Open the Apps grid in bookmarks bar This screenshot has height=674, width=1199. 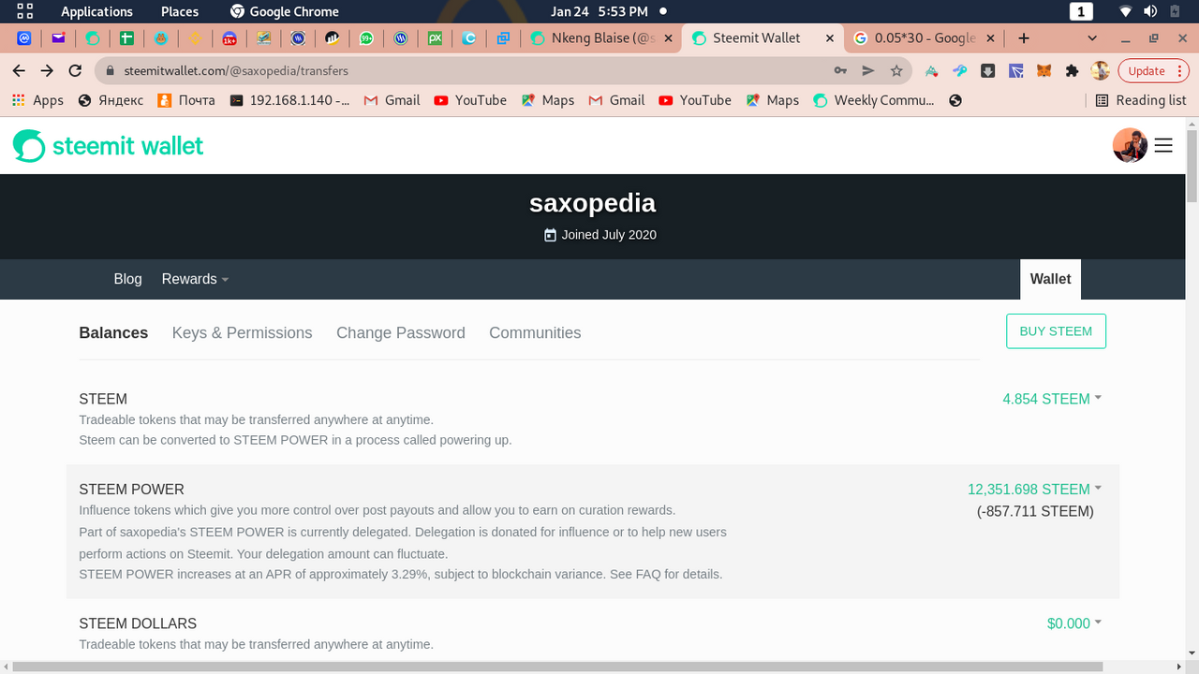point(37,100)
